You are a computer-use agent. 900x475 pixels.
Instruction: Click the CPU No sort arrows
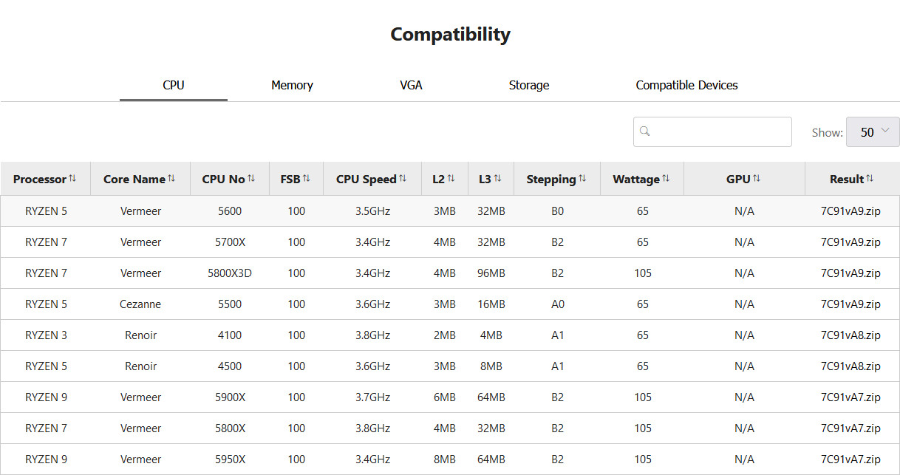click(251, 179)
